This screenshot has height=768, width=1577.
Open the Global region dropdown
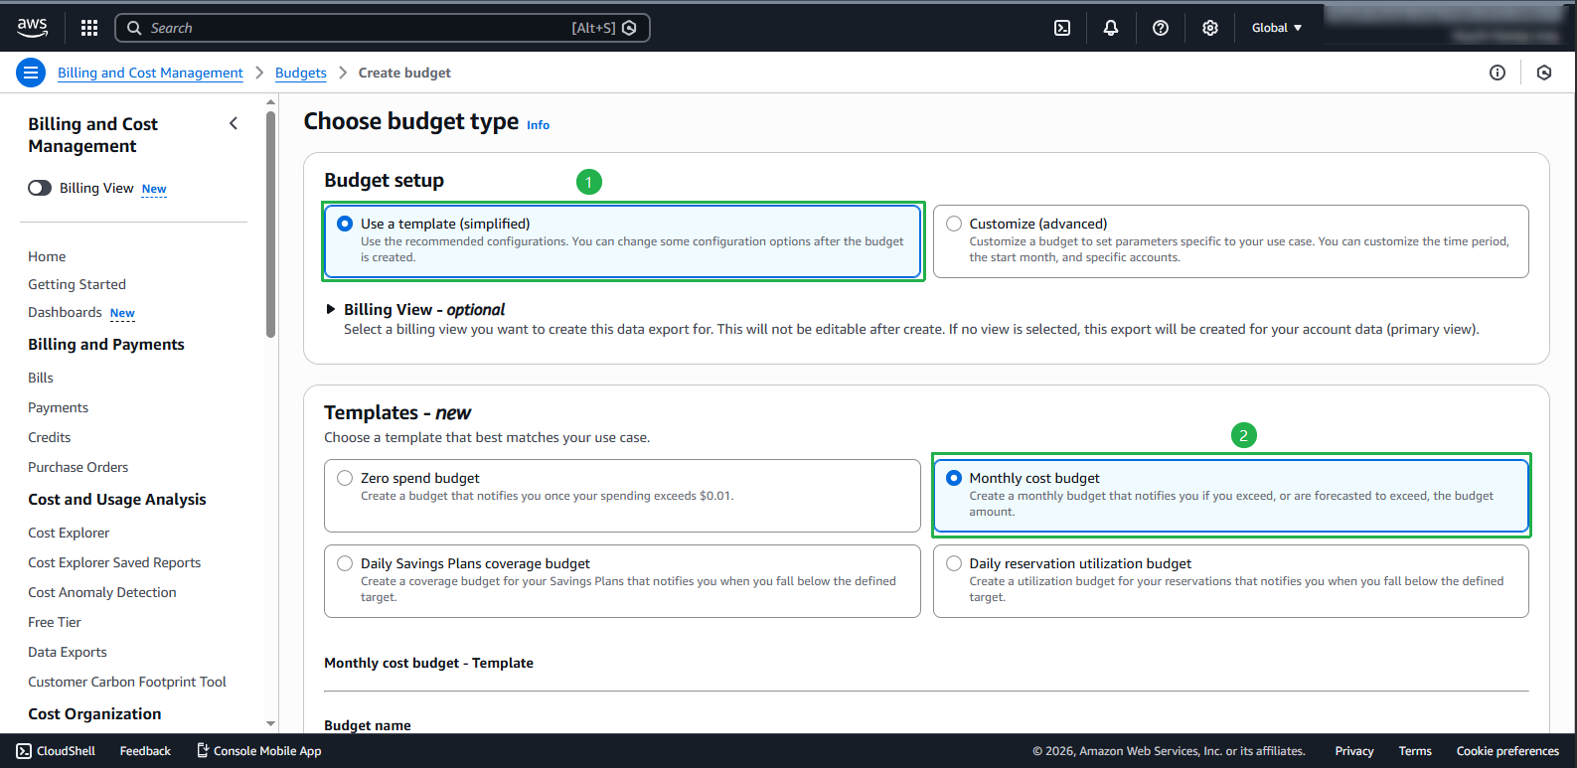coord(1276,28)
